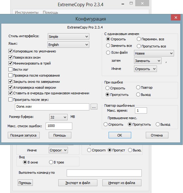This screenshot has height=193, width=183.
Task: Open Размер буфера dropdown showing 32
Action: [58, 117]
